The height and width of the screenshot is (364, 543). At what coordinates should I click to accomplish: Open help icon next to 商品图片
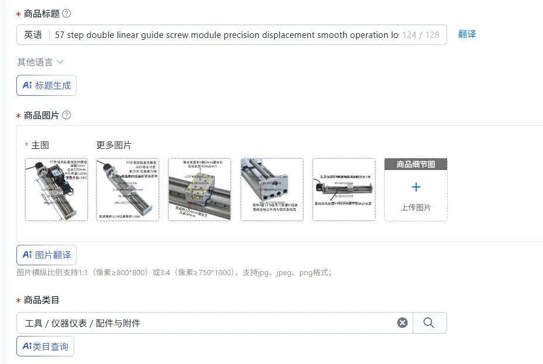[x=66, y=115]
